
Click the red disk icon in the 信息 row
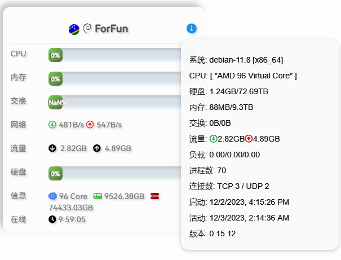(155, 196)
